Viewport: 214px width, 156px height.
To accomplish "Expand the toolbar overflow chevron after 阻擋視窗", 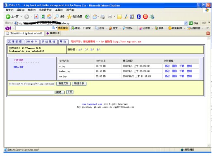I will (x=207, y=28).
